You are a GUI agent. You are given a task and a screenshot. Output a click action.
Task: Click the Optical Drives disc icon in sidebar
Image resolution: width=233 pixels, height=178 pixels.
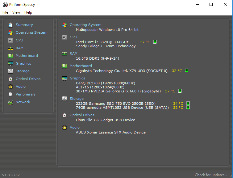pyautogui.click(x=10, y=79)
